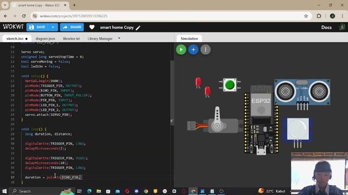Click the browser back arrow
348x195 pixels.
(x=5, y=16)
